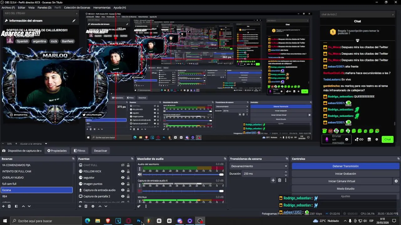Open Archivo menu
The height and width of the screenshot is (225, 401).
pyautogui.click(x=8, y=7)
